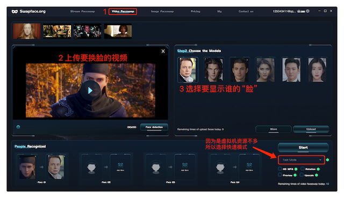Pick the red-haired woman sample video thumbnail
The image size is (344, 198).
pyautogui.click(x=26, y=31)
